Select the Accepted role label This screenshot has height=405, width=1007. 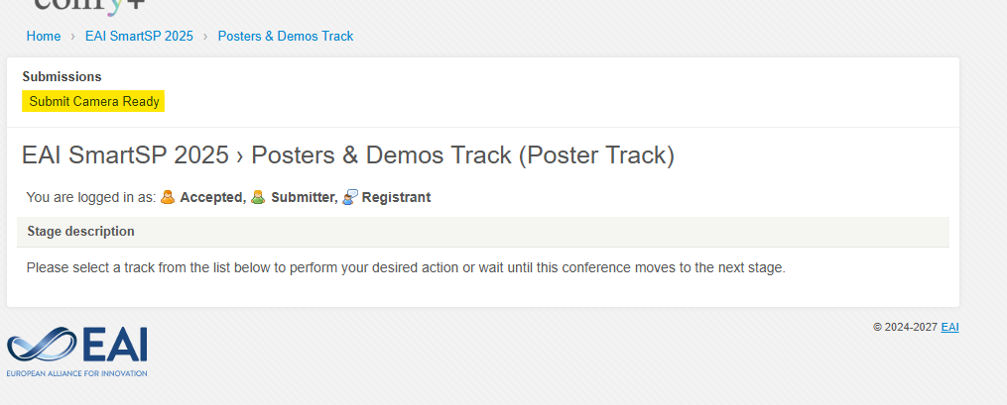click(x=211, y=197)
